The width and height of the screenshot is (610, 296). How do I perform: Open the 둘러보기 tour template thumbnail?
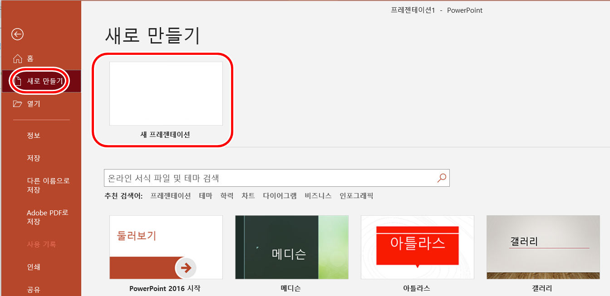(x=166, y=247)
